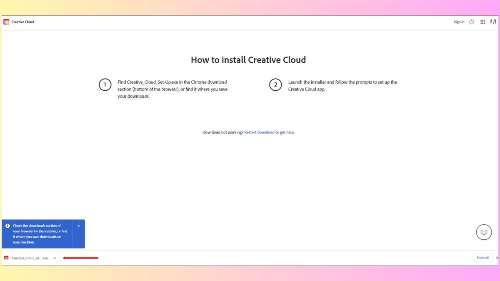Viewport: 500px width, 281px height.
Task: Open the Adobe app grid launcher
Action: pos(482,21)
